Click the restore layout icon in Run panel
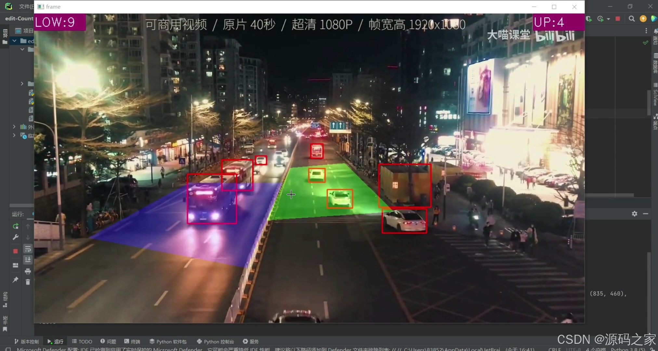Screen dimensions: 658x351 click(x=15, y=265)
